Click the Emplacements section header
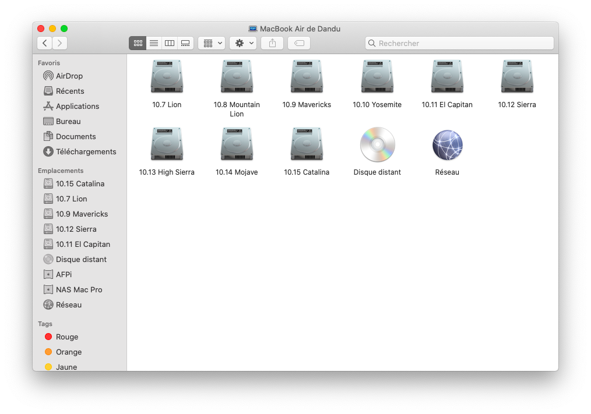Viewport: 591px width, 414px height. [x=61, y=171]
